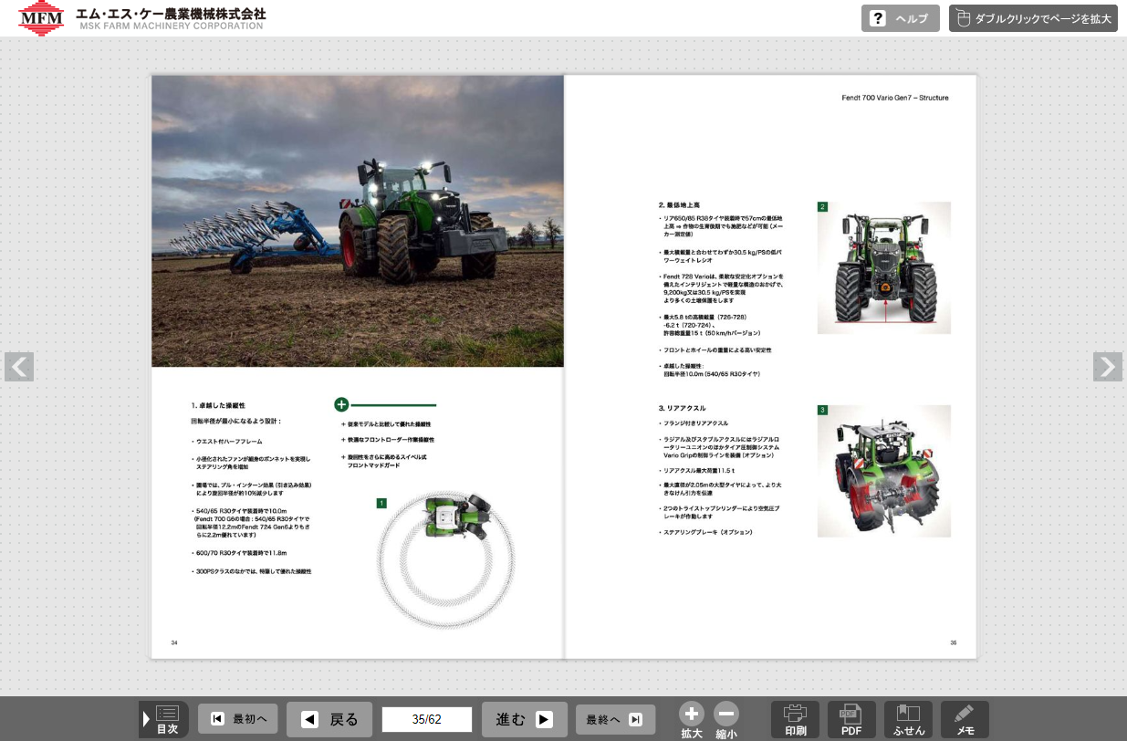
Task: Click the green plus circle icon
Action: click(x=341, y=404)
